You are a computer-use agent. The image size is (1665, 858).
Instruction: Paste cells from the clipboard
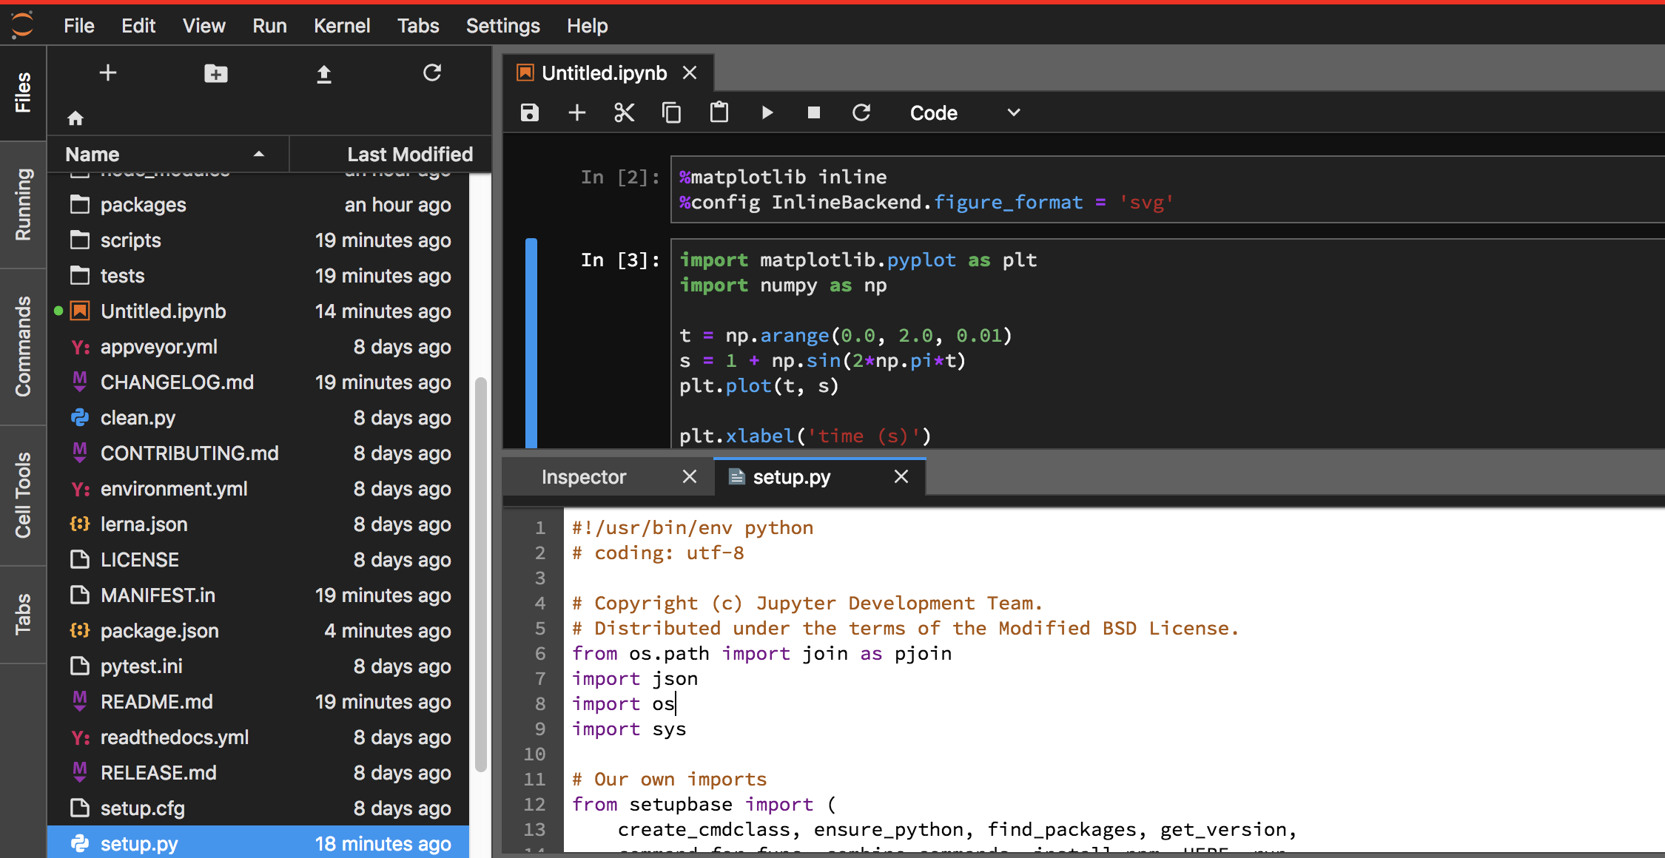click(719, 112)
